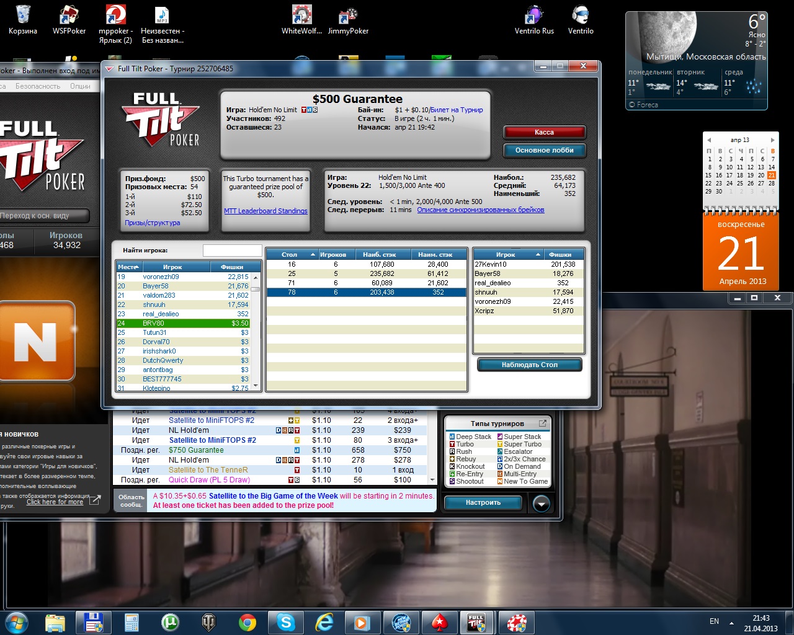Open the Ventrilo Rus desktop icon

coord(534,20)
